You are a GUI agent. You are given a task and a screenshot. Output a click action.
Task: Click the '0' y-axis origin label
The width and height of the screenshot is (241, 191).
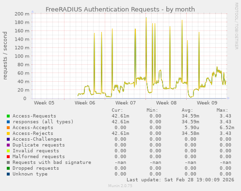(25, 99)
